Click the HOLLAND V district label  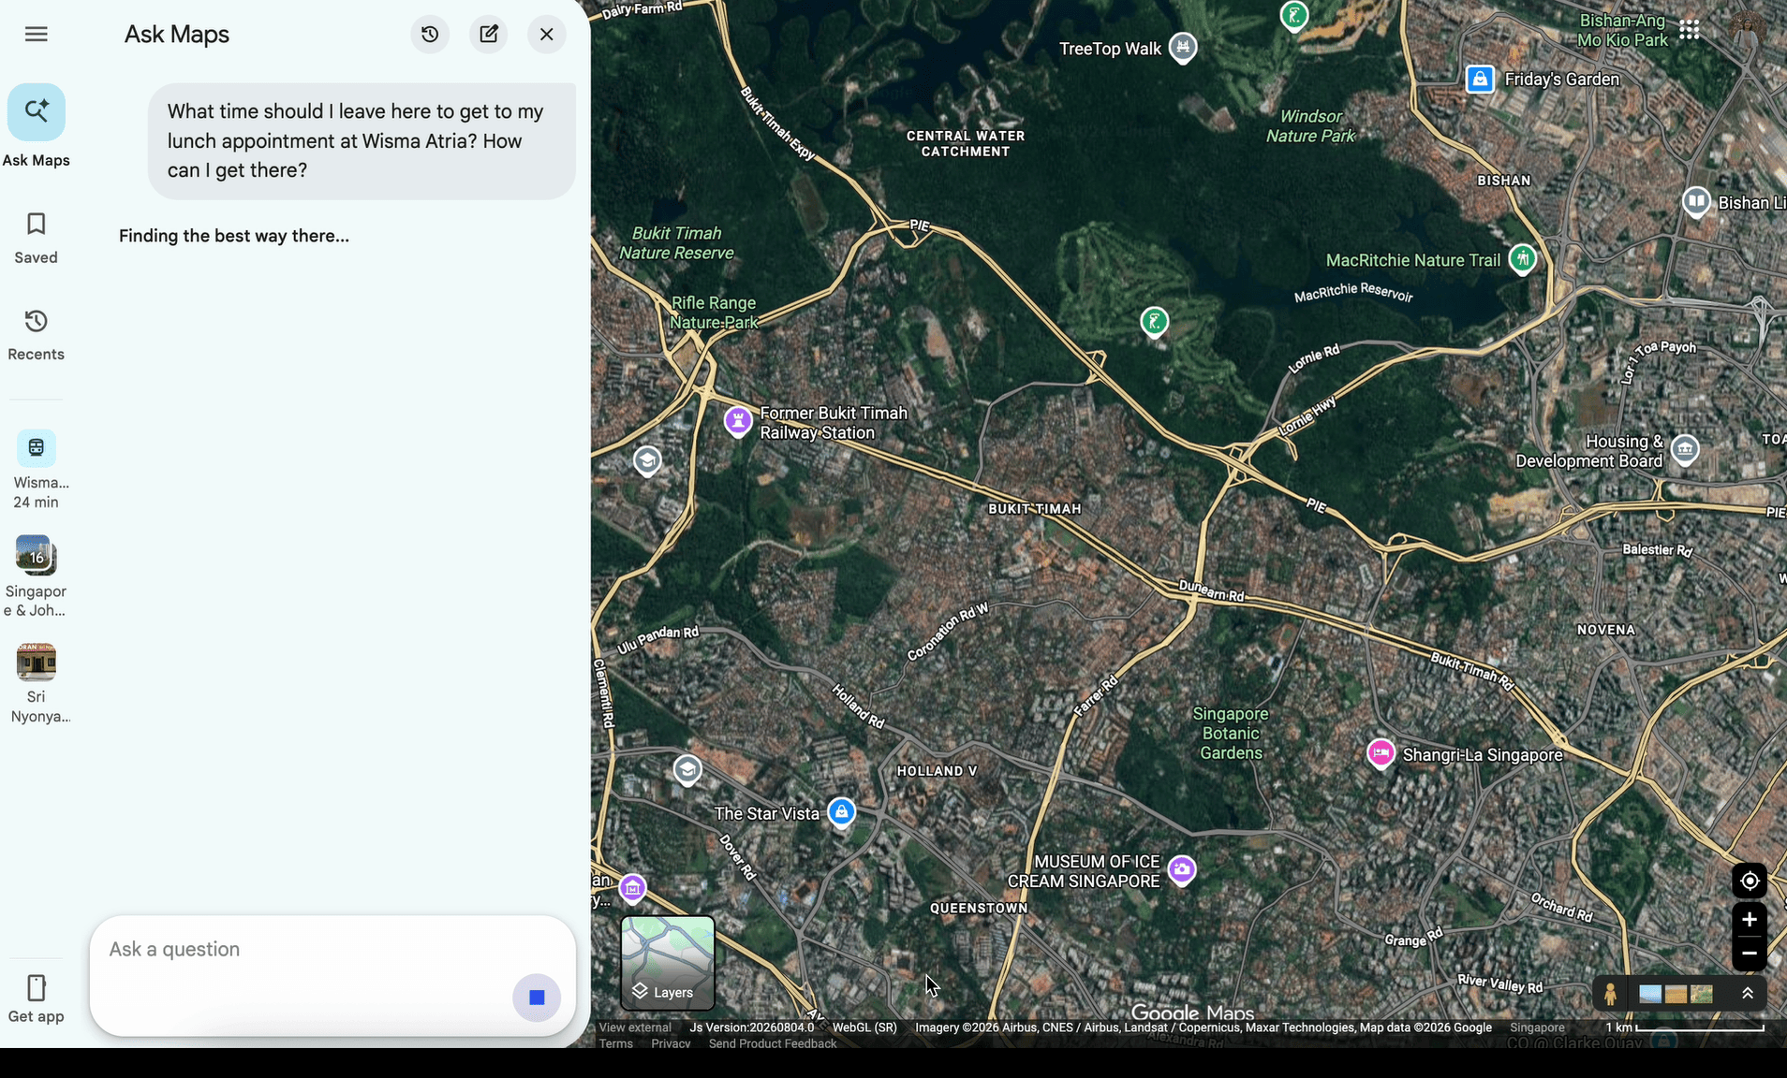click(937, 771)
